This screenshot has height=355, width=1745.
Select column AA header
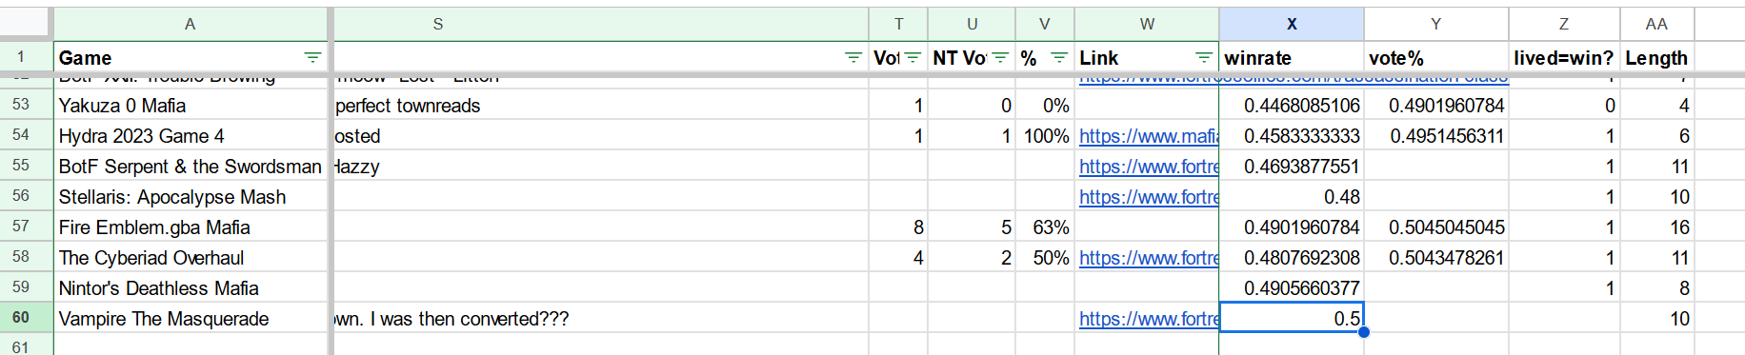(x=1656, y=24)
